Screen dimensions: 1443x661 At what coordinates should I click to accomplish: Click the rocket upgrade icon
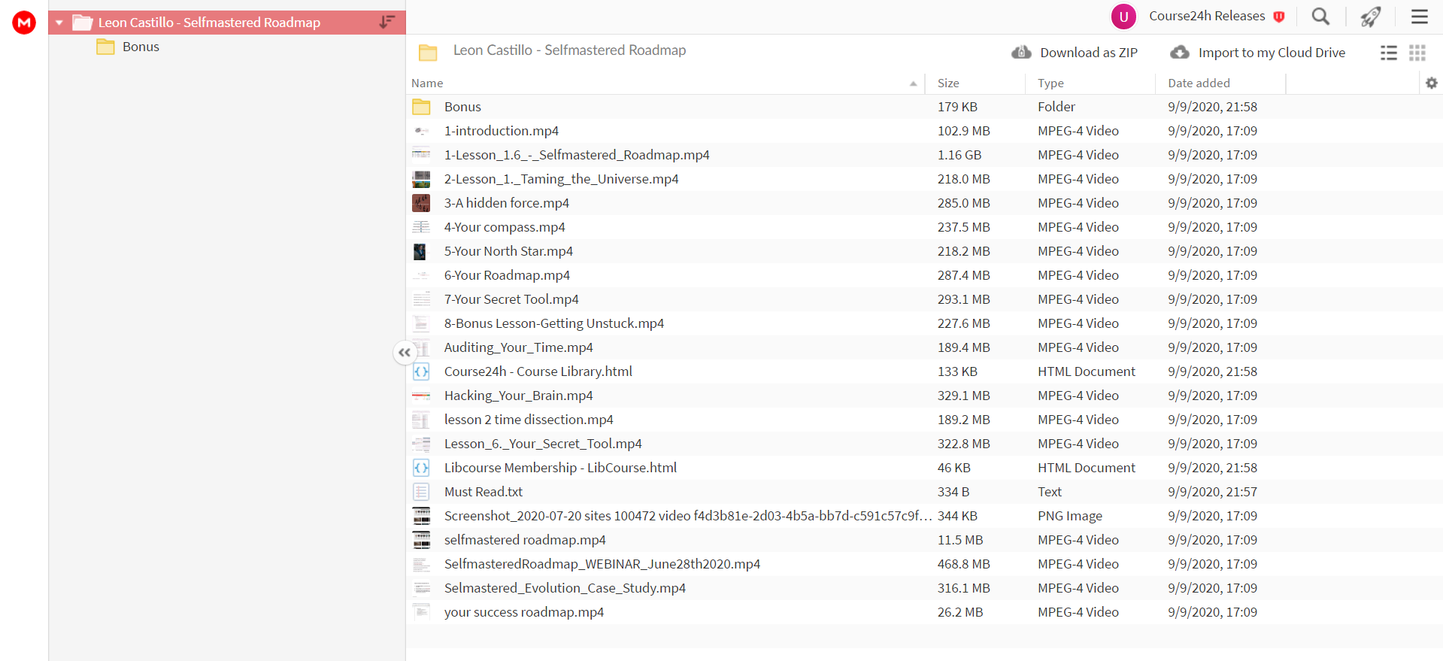click(x=1371, y=16)
